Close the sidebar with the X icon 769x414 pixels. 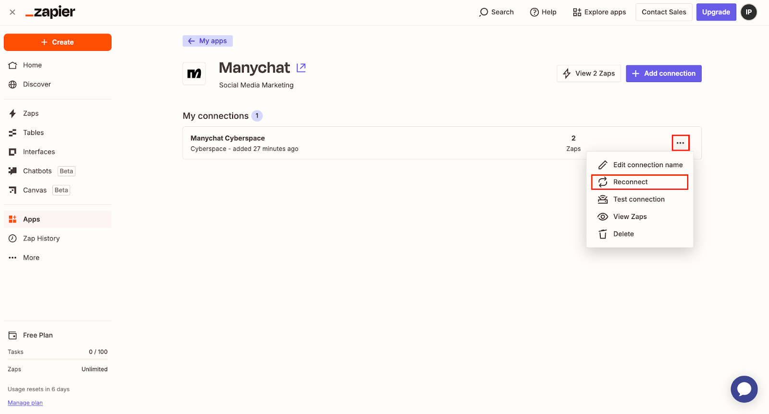coord(12,12)
